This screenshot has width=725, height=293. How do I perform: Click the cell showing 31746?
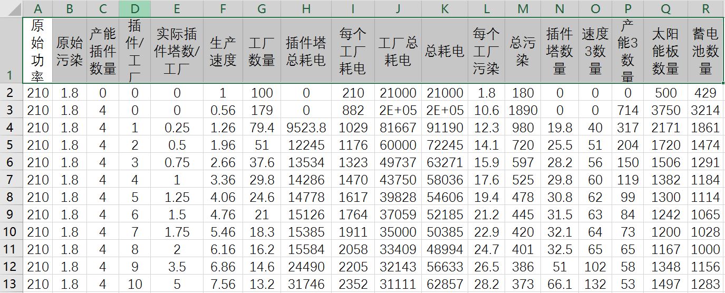(306, 284)
